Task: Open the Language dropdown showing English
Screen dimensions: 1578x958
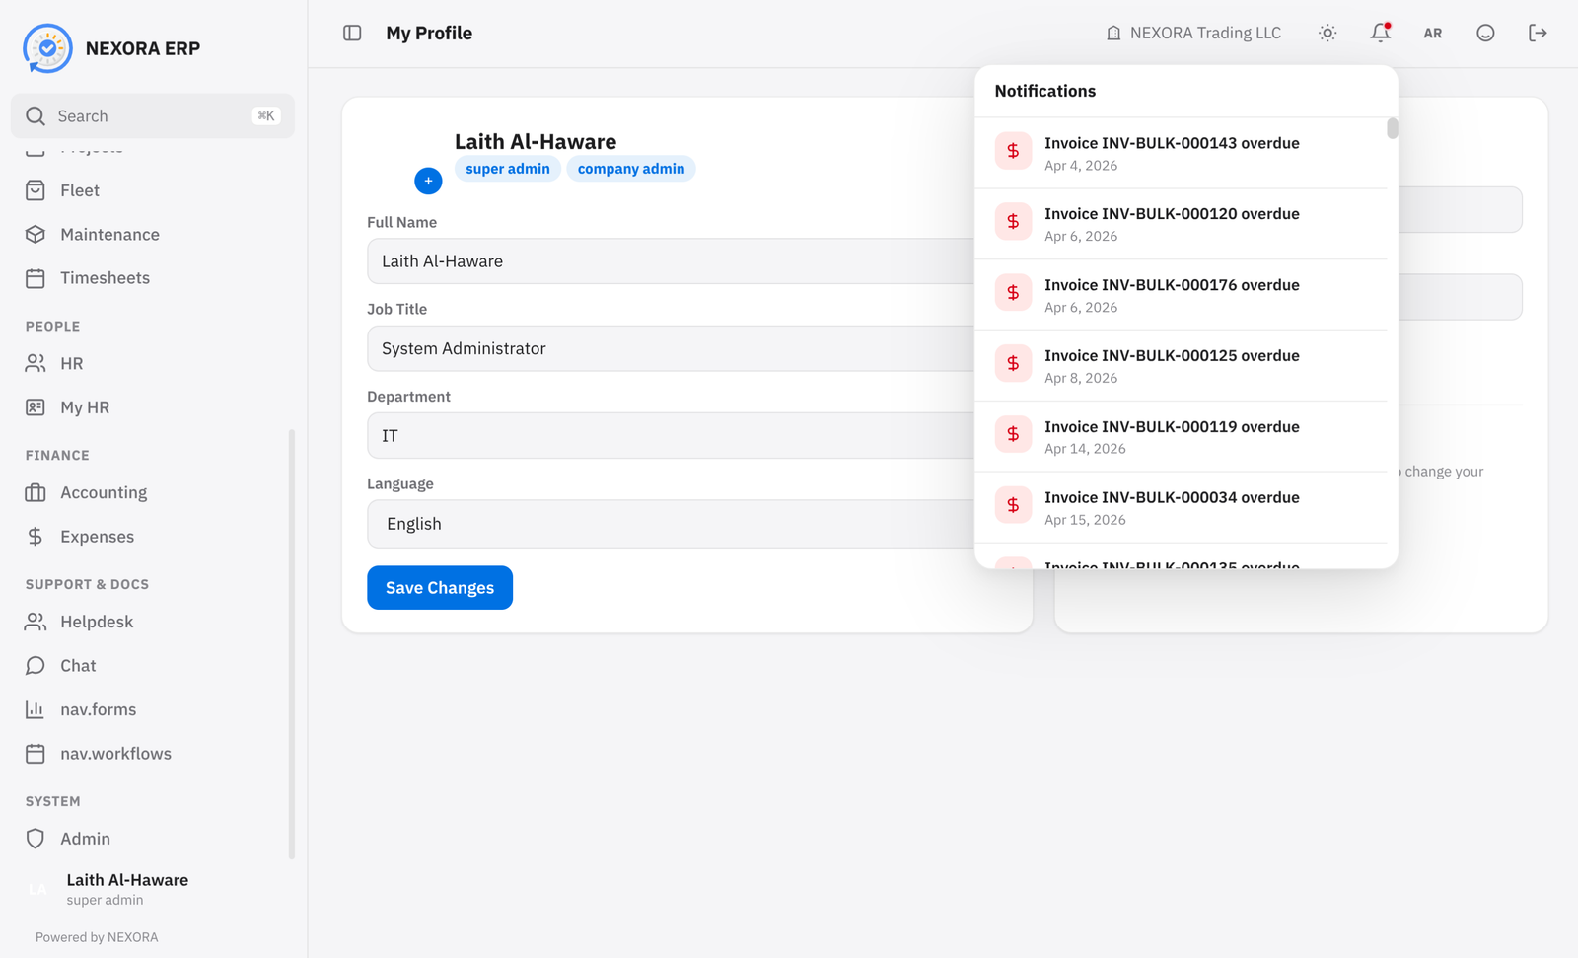Action: pos(671,524)
